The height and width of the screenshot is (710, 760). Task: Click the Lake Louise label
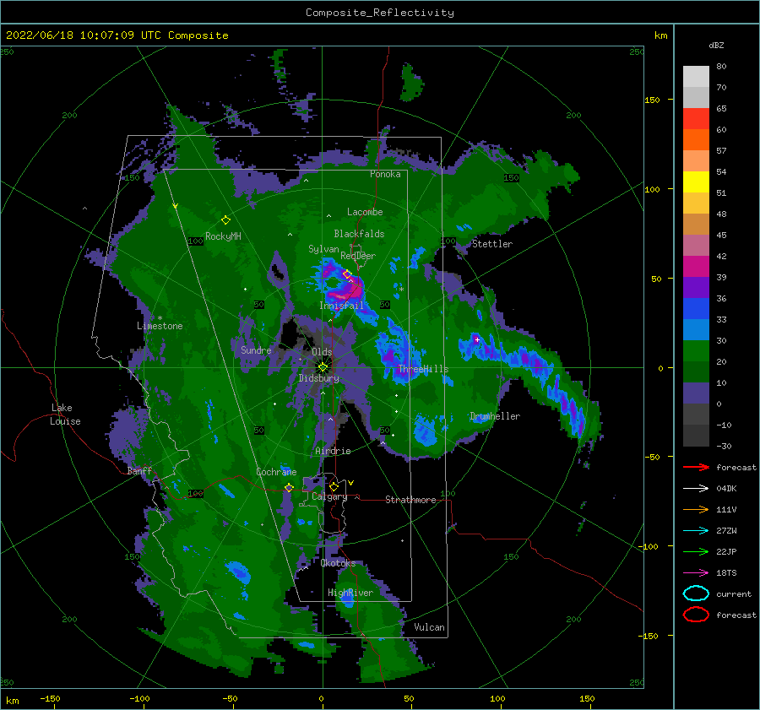point(65,415)
